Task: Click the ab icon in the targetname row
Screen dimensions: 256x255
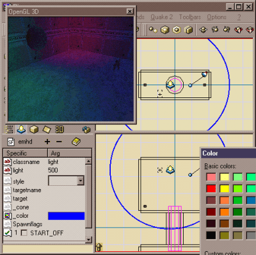Action: coord(7,190)
